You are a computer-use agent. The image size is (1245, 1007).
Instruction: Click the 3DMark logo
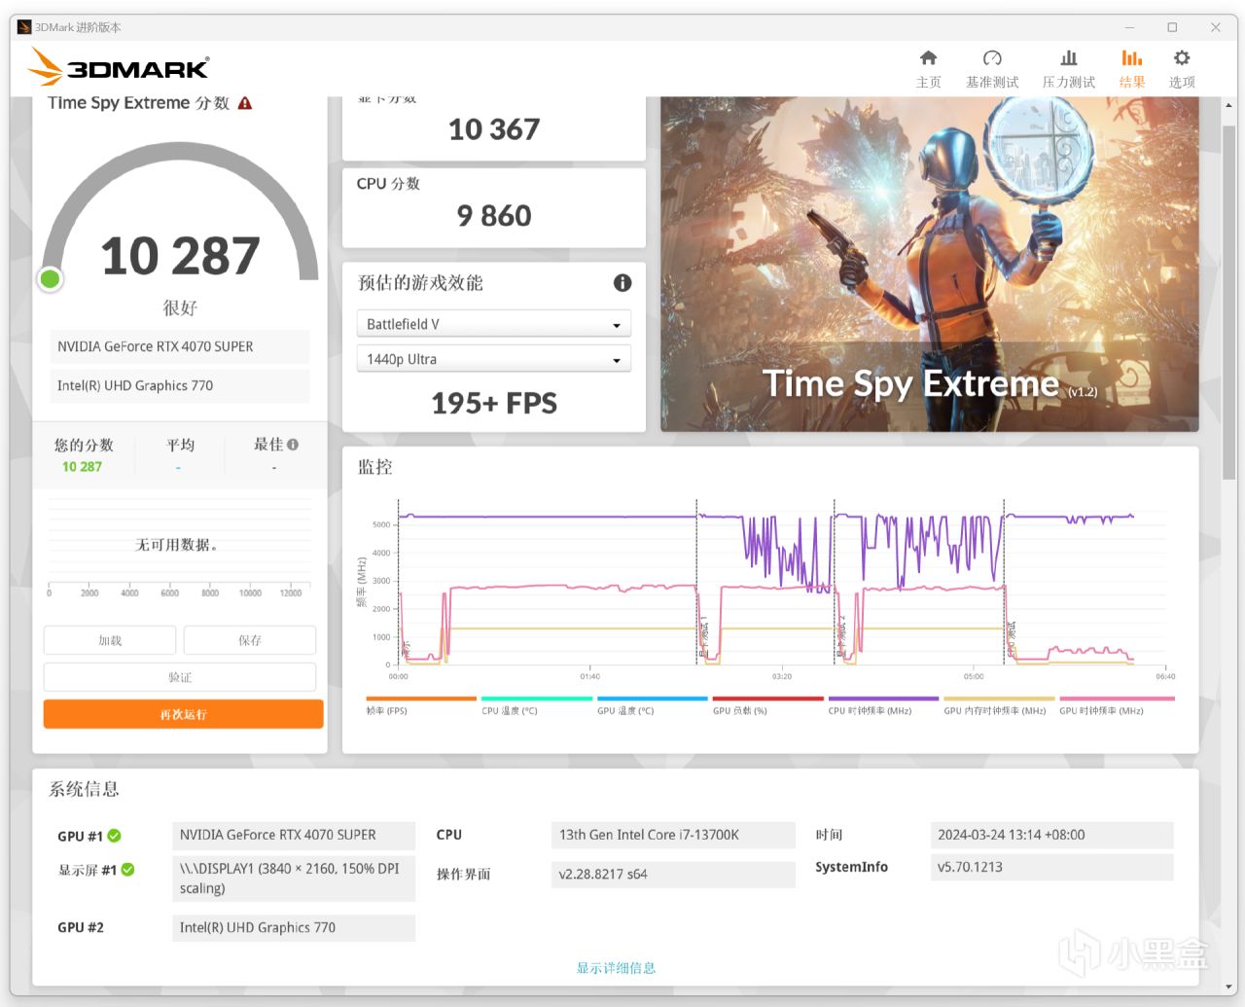coord(118,67)
